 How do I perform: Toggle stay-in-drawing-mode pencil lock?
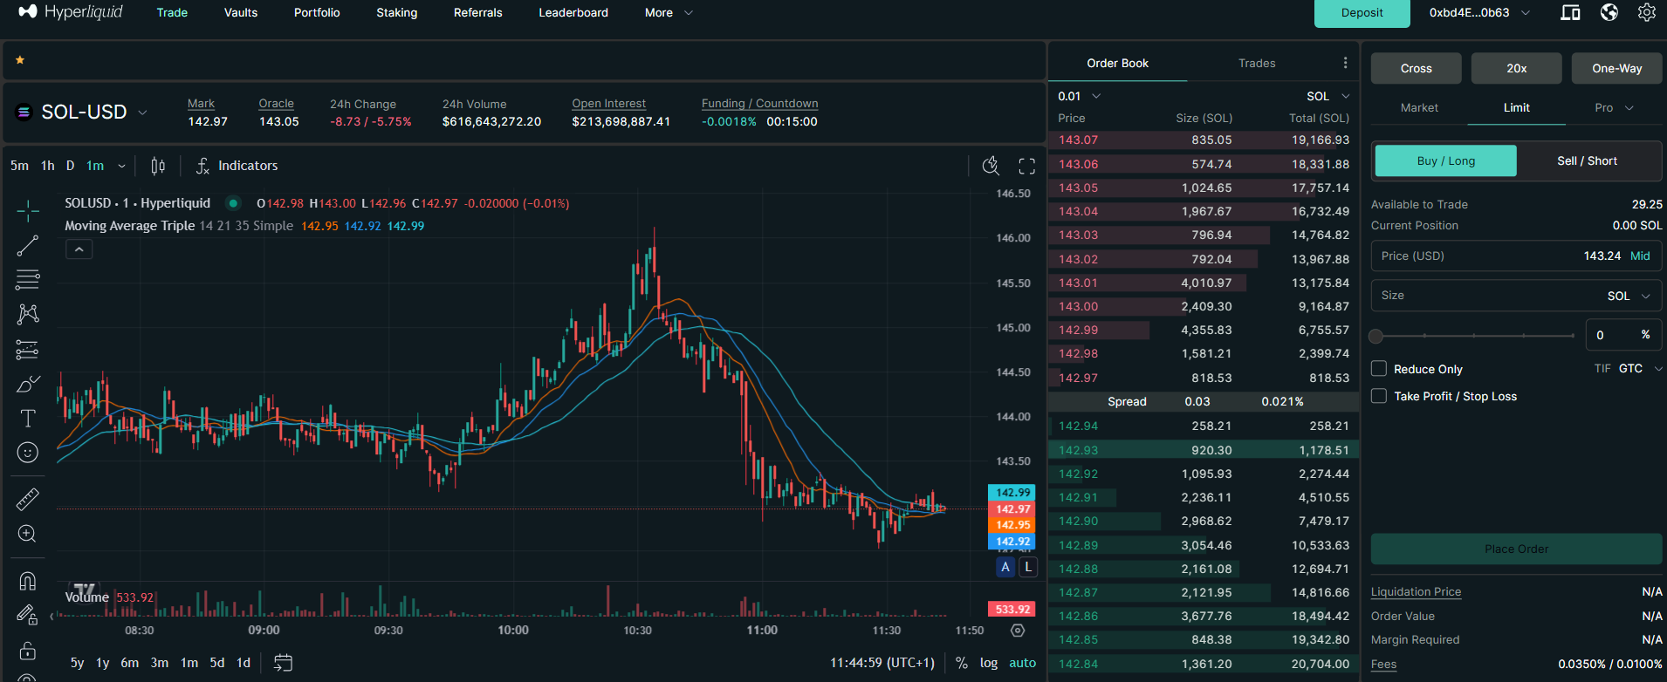[x=28, y=616]
